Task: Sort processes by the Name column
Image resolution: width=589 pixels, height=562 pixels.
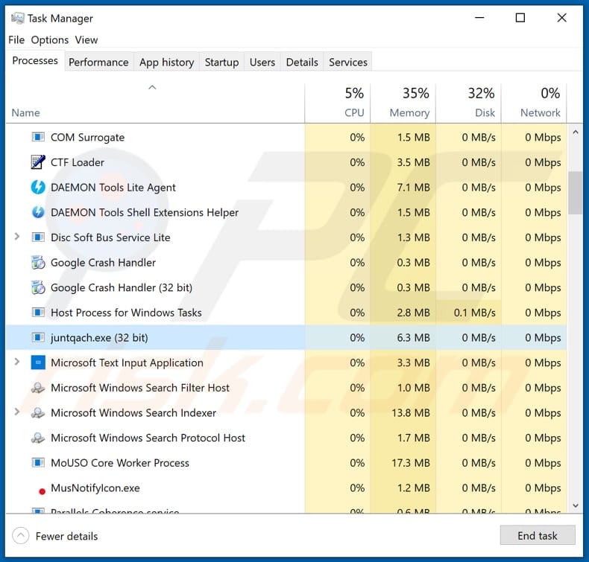Action: [155, 102]
